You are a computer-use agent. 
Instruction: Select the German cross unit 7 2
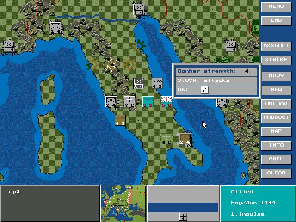coord(129,102)
